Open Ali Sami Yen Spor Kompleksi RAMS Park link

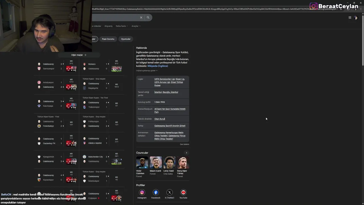click(x=170, y=110)
